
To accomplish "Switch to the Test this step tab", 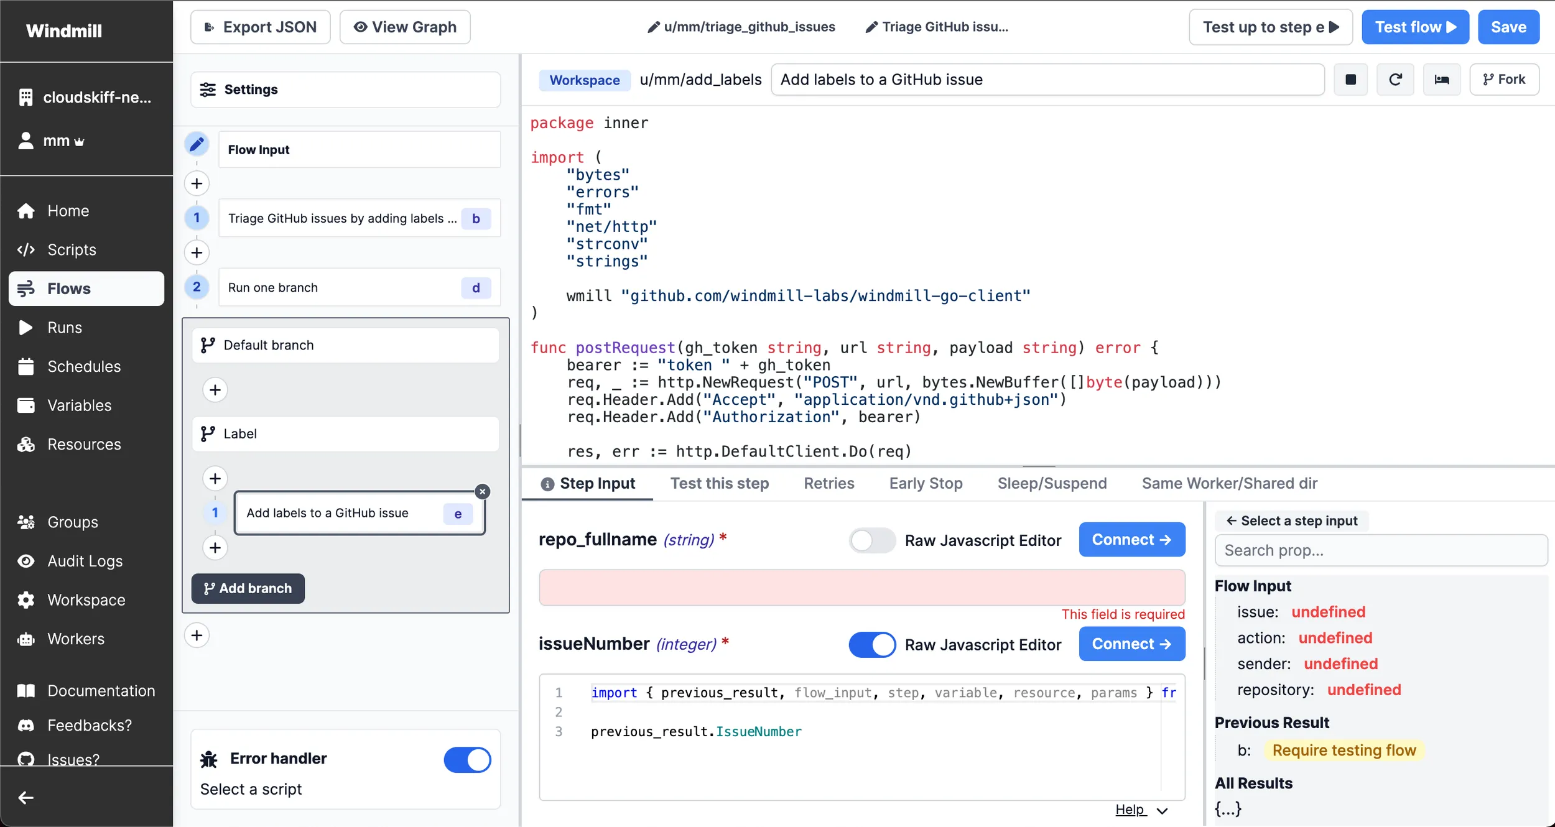I will click(x=719, y=483).
